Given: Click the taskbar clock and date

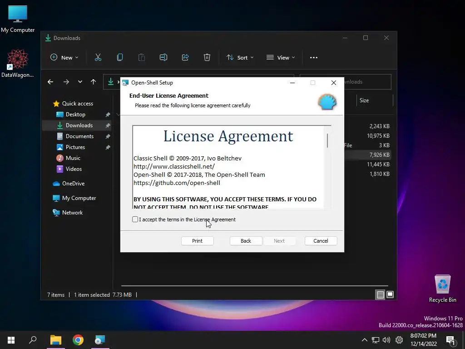Looking at the screenshot, I should pyautogui.click(x=424, y=340).
